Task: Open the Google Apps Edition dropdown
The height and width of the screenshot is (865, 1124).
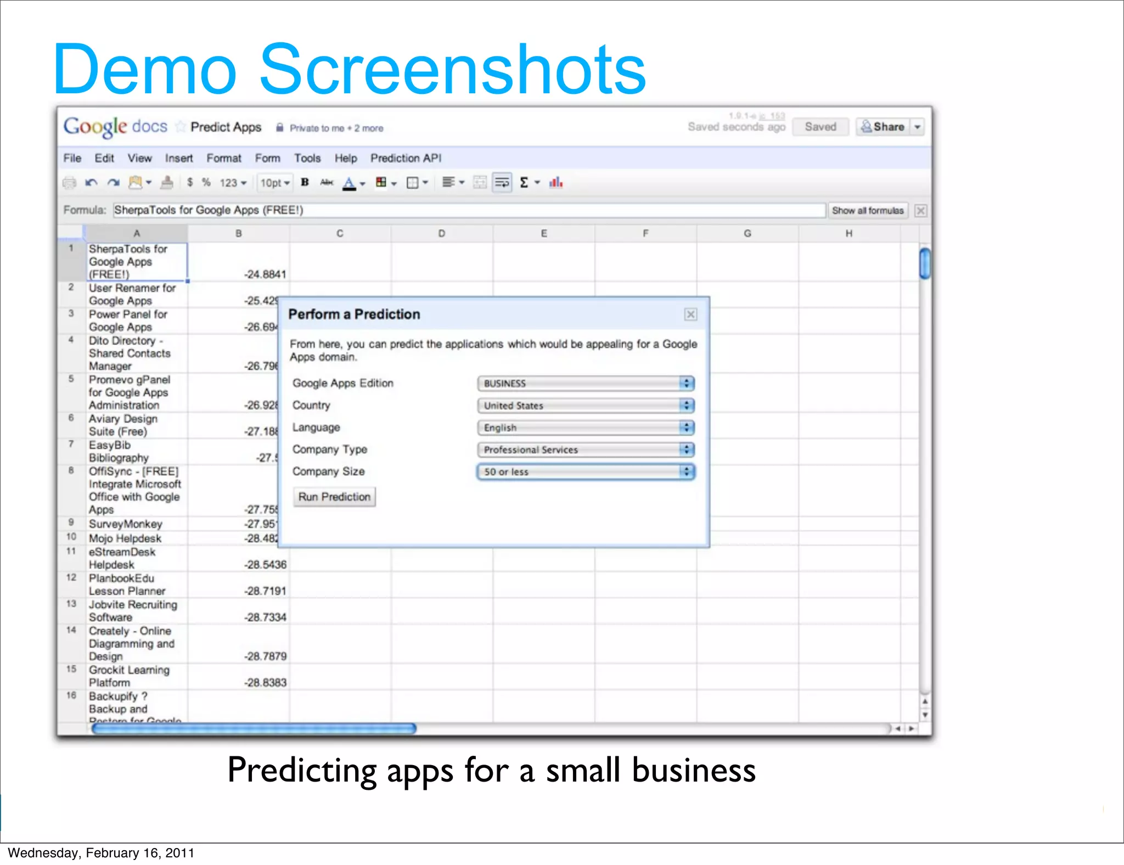Action: coord(586,383)
